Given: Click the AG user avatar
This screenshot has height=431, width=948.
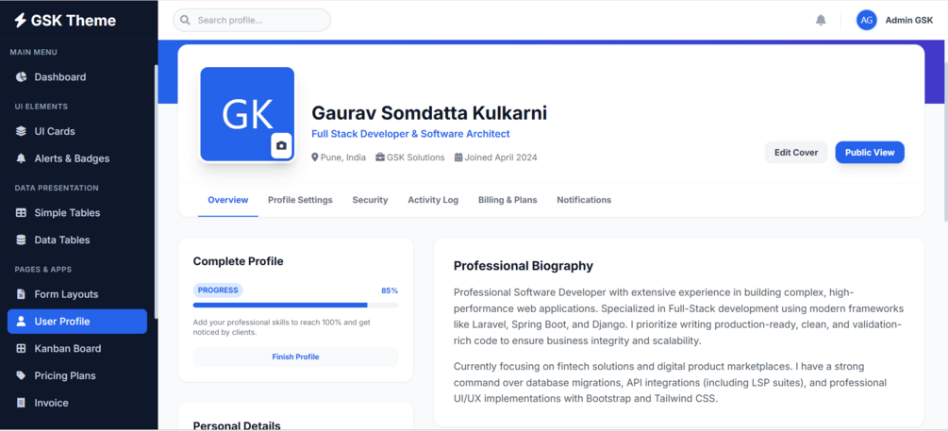Looking at the screenshot, I should click(866, 20).
